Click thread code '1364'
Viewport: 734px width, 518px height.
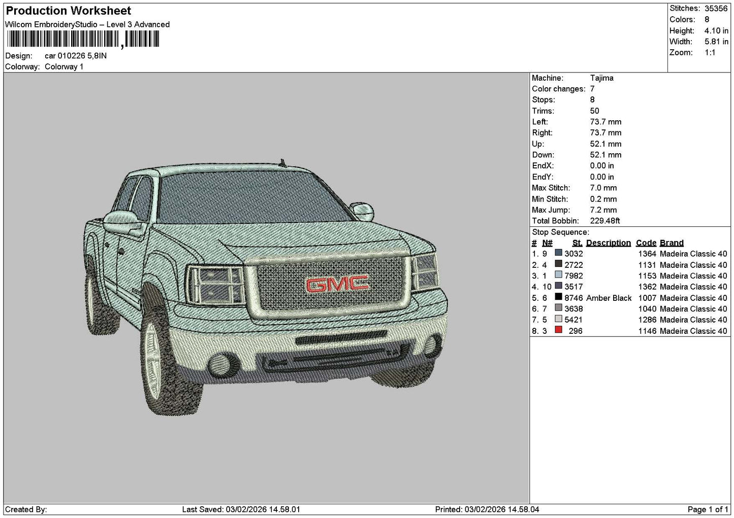(x=647, y=254)
